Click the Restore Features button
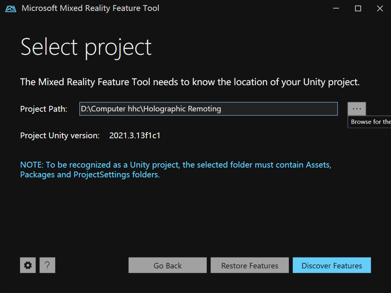This screenshot has height=293, width=391. 249,265
